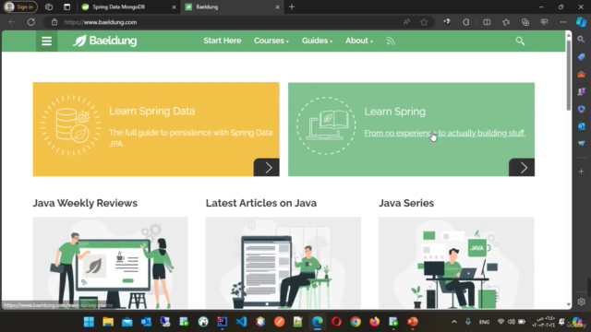Viewport: 591px width, 332px height.
Task: Open Copilot icon in toolbar
Action: pos(581,22)
